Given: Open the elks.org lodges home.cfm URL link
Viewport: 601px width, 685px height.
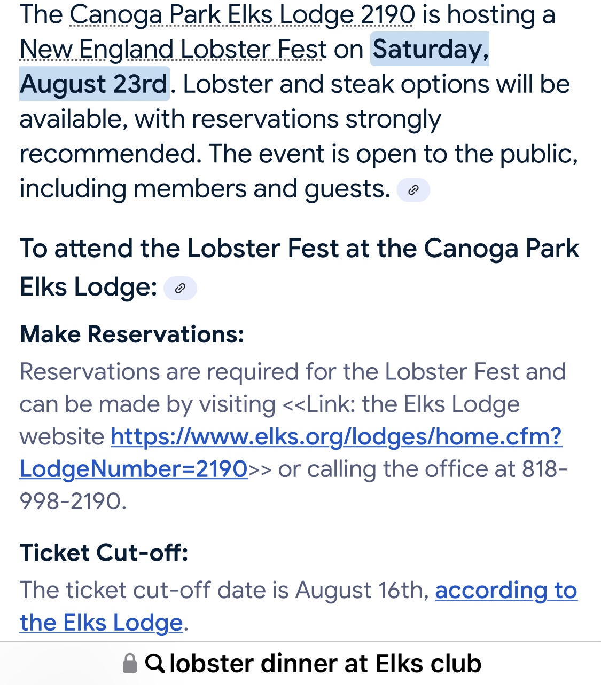Looking at the screenshot, I should (x=291, y=453).
